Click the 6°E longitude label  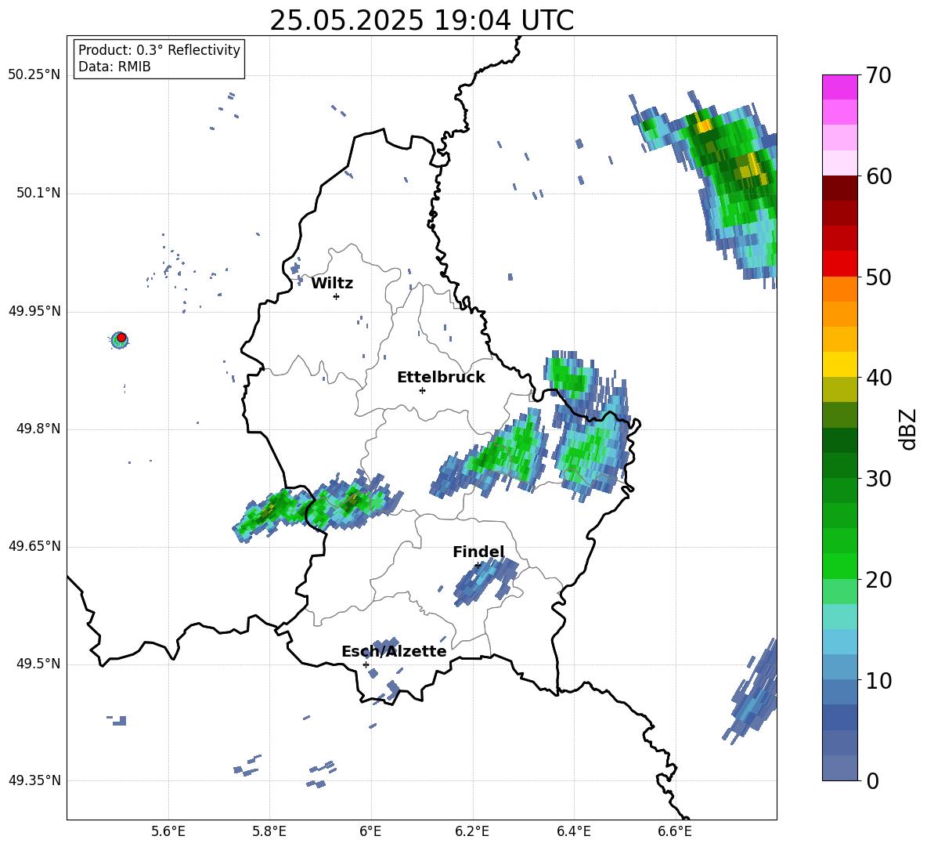(370, 832)
